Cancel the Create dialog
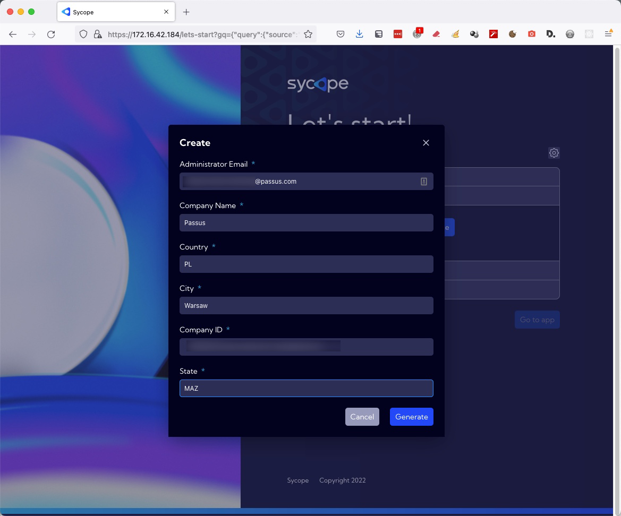 (362, 417)
